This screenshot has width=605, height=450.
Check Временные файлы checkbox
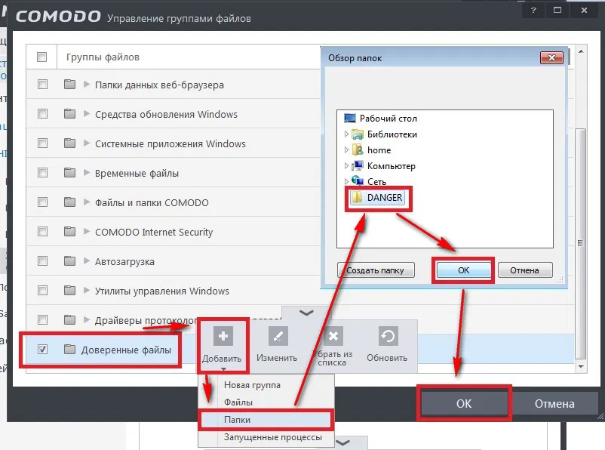pos(42,172)
